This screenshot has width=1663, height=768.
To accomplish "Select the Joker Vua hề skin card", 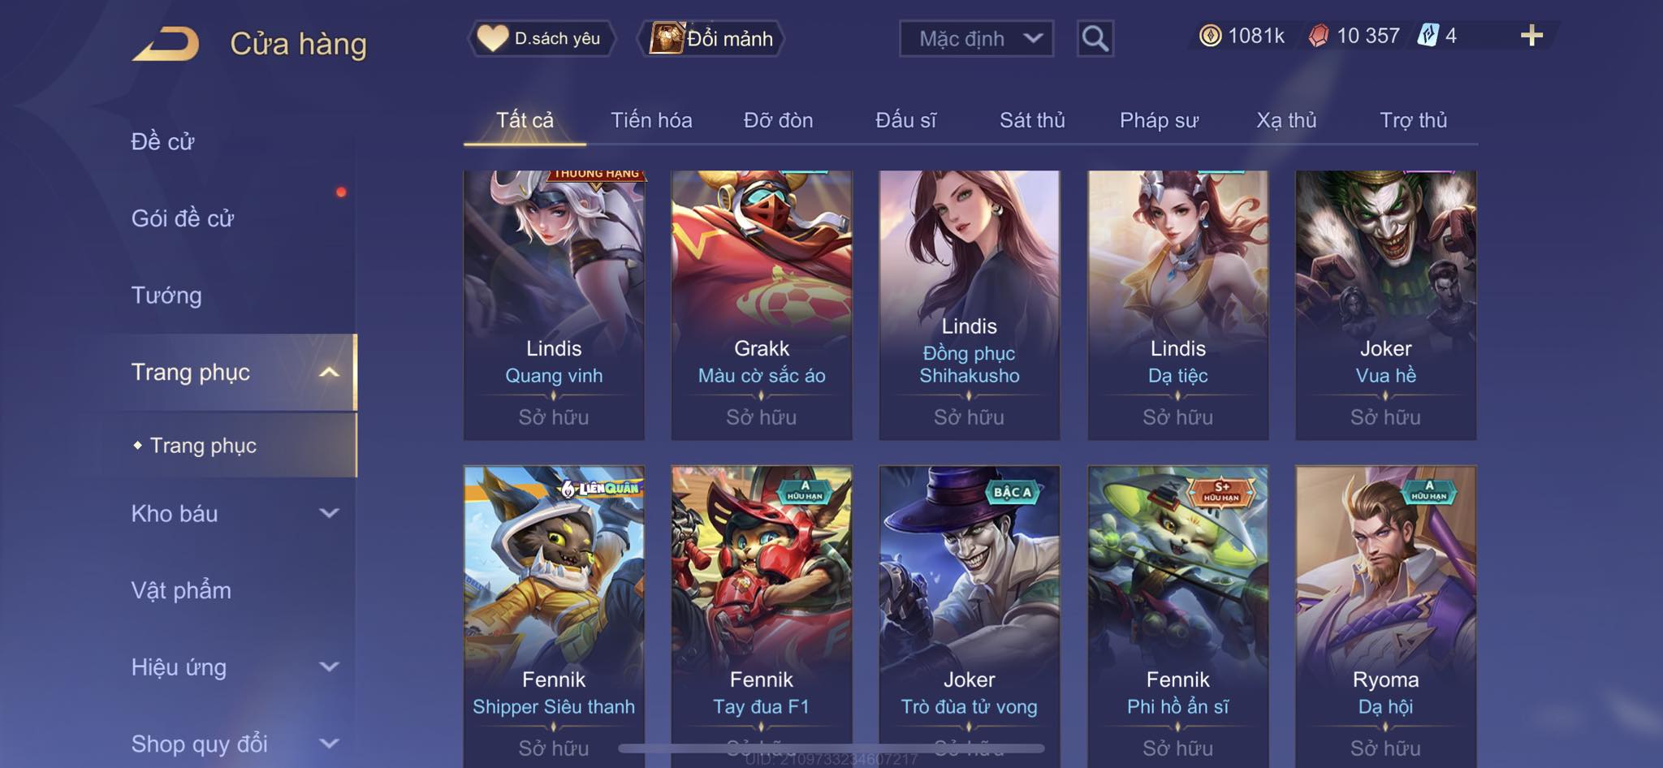I will (x=1385, y=305).
